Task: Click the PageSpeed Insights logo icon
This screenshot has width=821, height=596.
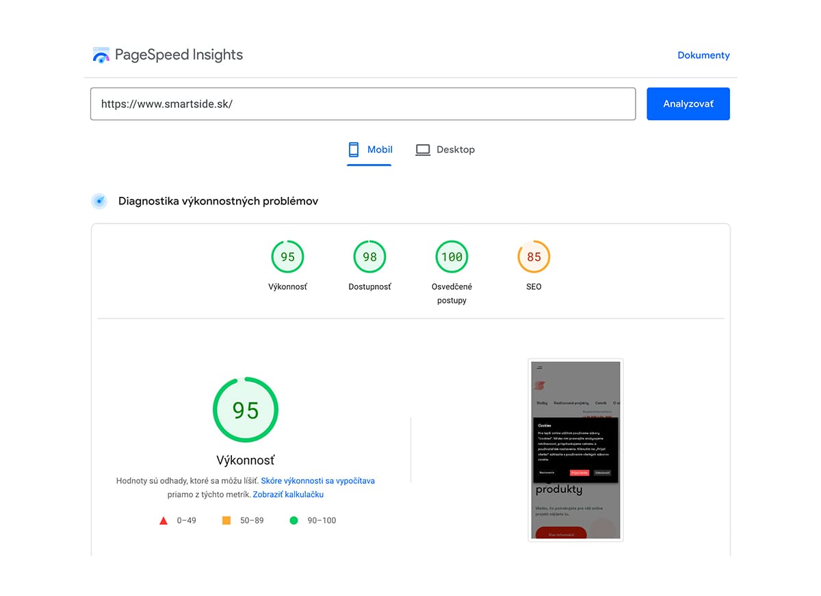Action: pyautogui.click(x=101, y=55)
